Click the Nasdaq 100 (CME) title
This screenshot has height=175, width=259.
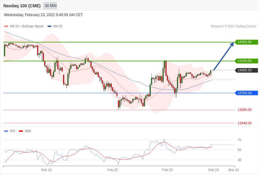pos(22,6)
